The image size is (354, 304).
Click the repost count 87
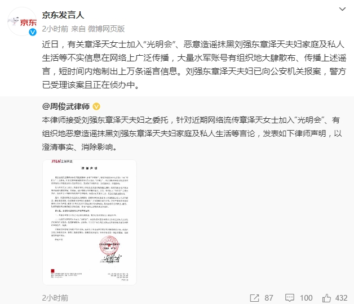coord(269,298)
